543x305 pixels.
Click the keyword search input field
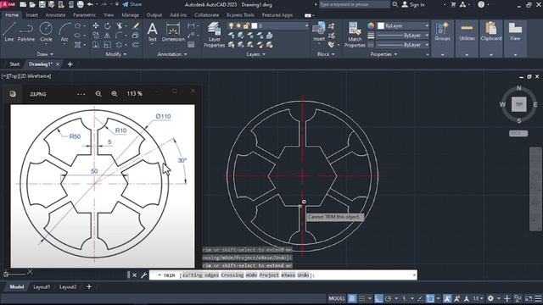coord(354,4)
